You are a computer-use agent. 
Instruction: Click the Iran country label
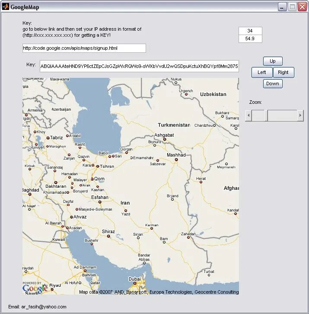coord(125,203)
